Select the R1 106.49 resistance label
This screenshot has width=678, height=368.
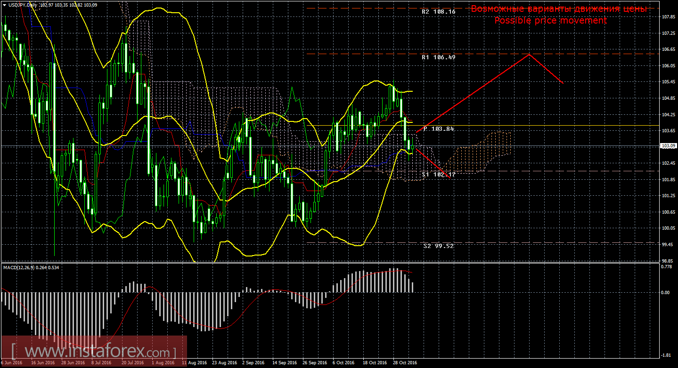click(x=438, y=57)
